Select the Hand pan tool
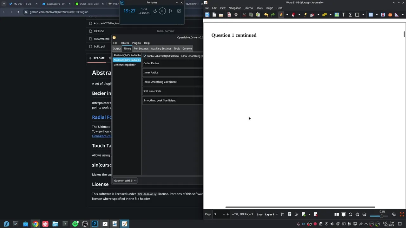Screen dimensions: 406x228 click(x=390, y=15)
